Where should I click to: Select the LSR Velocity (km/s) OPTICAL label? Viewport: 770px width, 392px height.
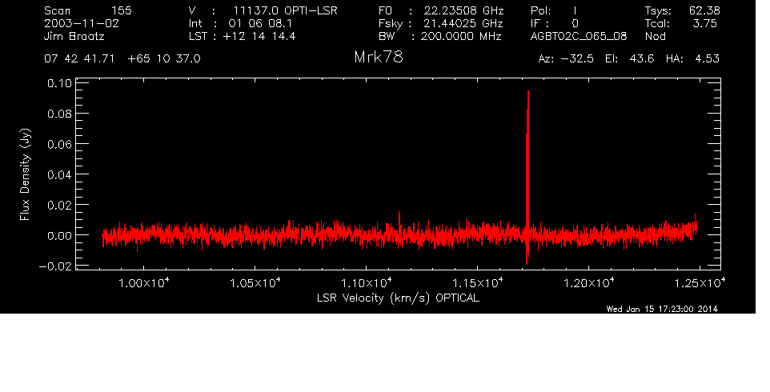399,298
